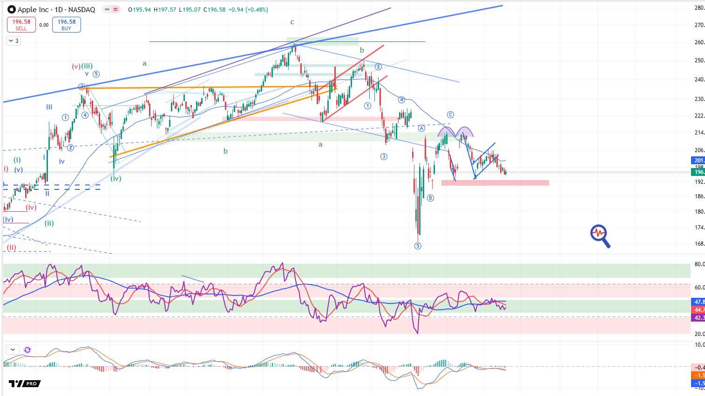
Task: Click the Apple logo next to the symbol name
Action: pos(12,9)
